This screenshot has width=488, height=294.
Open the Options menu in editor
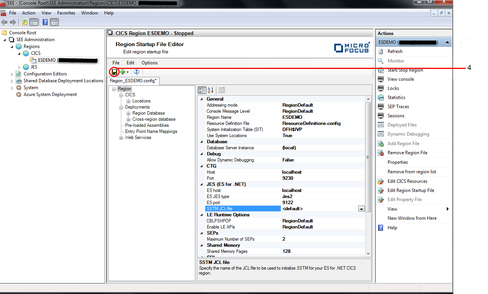point(149,63)
